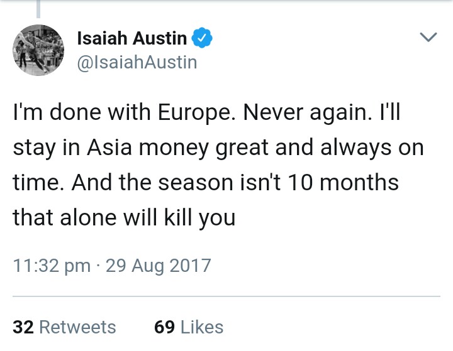View the 32 Retweets list
453x351 pixels.
tap(64, 327)
